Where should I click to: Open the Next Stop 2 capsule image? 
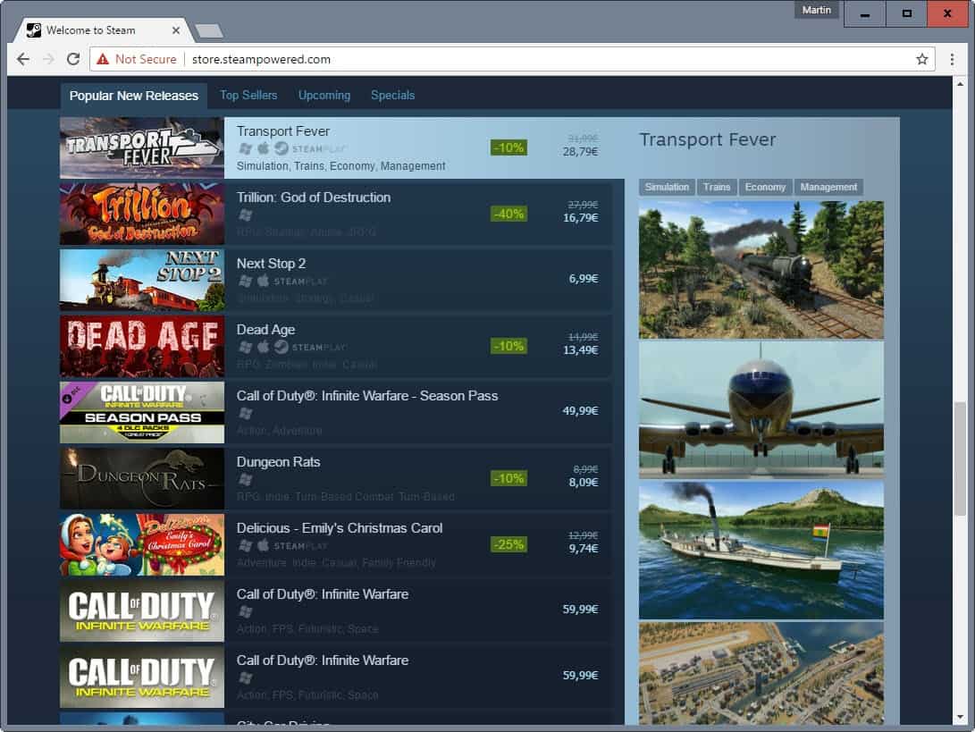[142, 280]
